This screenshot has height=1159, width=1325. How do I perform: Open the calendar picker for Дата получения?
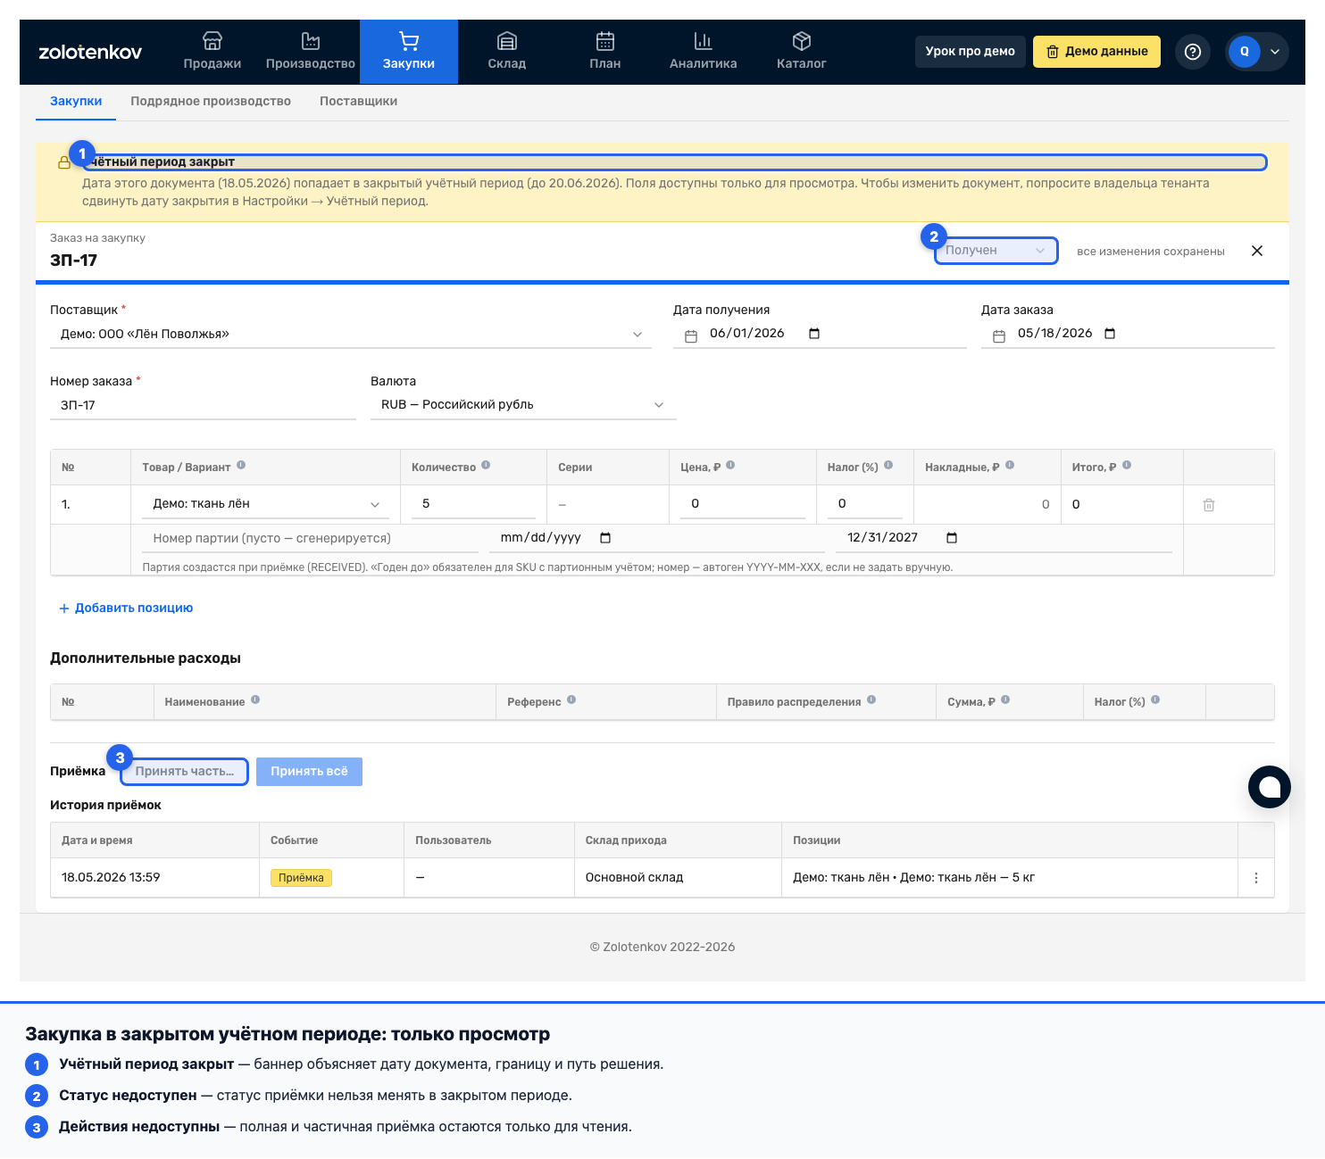tap(814, 334)
